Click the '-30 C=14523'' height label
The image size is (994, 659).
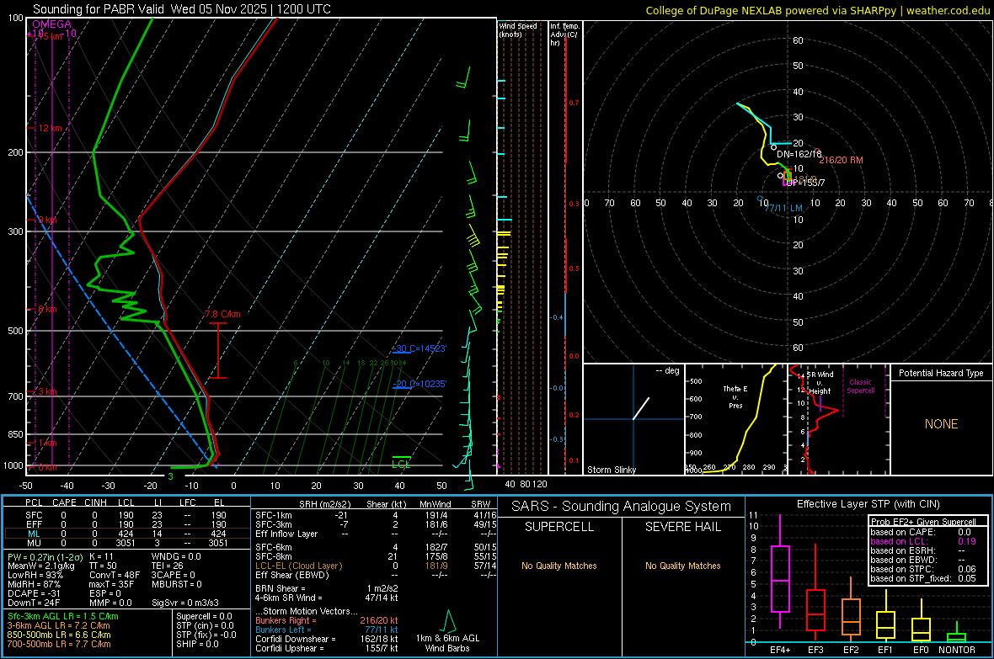pyautogui.click(x=419, y=348)
